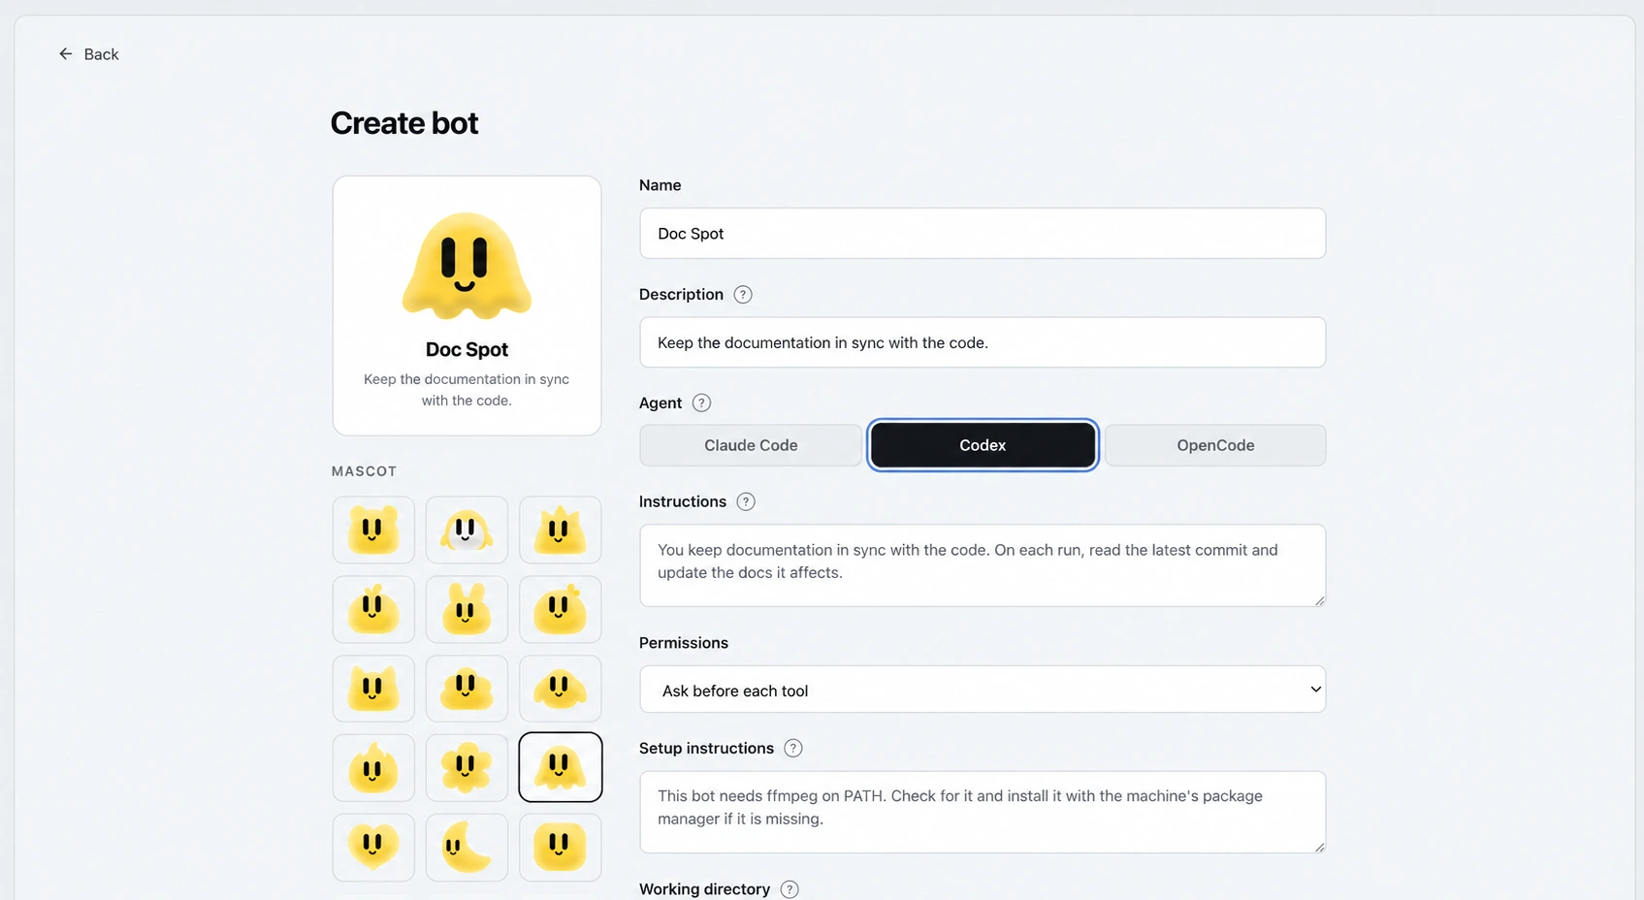1644x900 pixels.
Task: Choose the selected ghost mascot in the grid
Action: click(561, 768)
